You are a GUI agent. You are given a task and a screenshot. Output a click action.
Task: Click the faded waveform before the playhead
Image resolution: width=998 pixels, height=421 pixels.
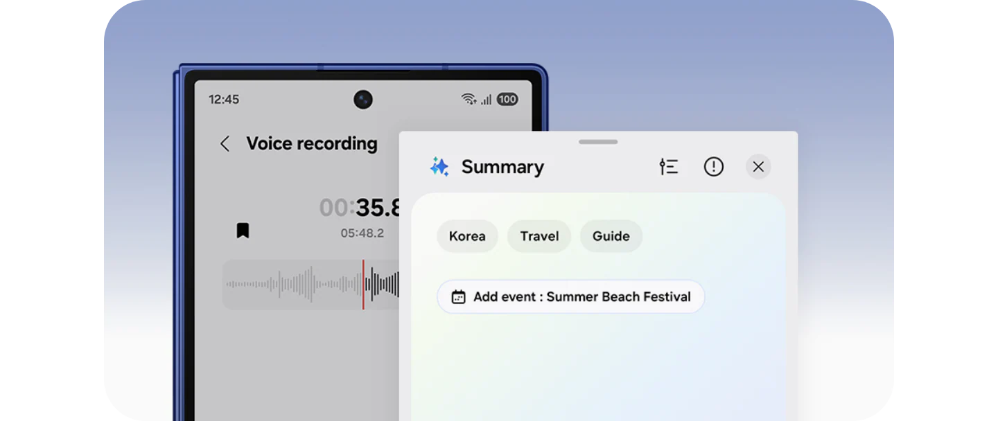coord(291,284)
